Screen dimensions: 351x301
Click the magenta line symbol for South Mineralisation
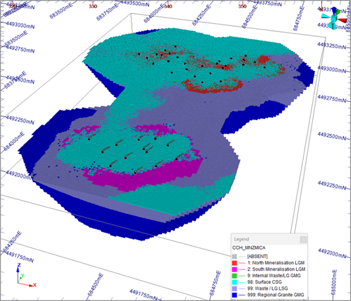(242, 270)
